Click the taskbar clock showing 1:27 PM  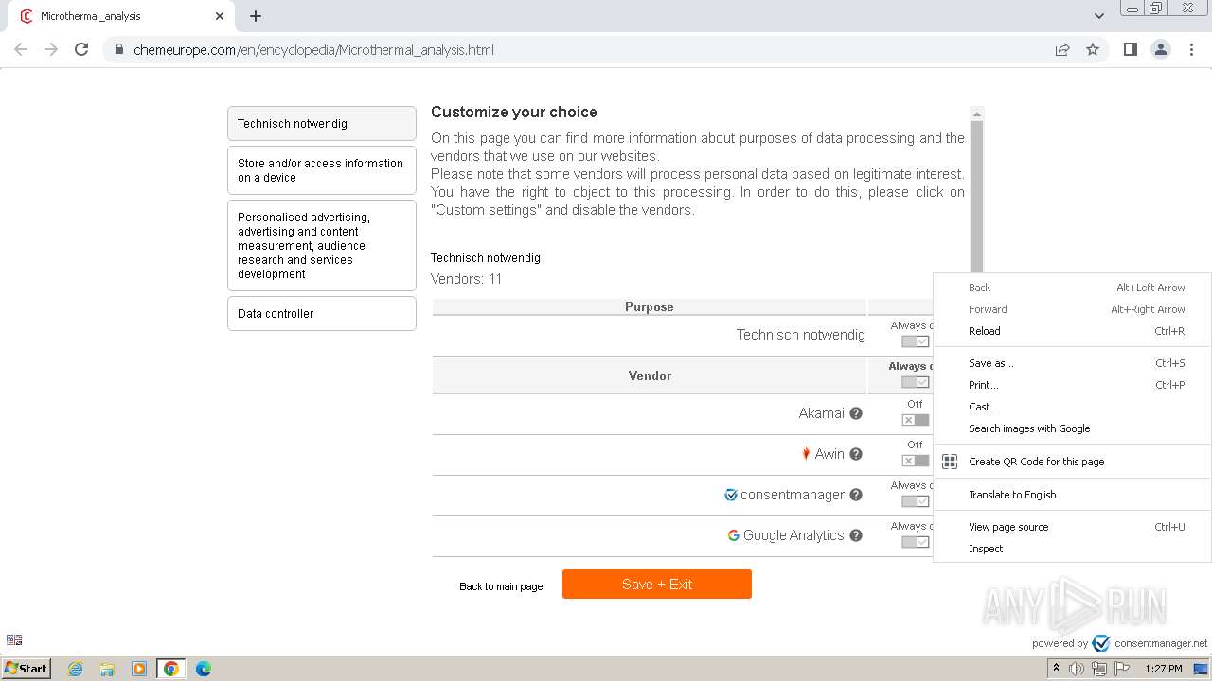tap(1163, 669)
